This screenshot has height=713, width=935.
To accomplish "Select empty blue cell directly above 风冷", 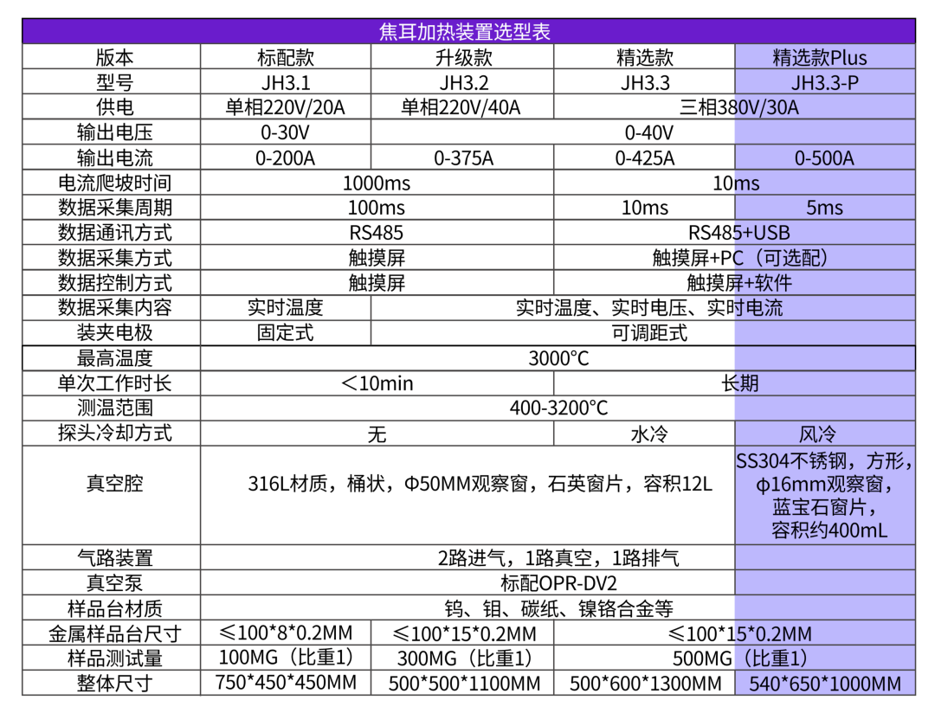I will [x=824, y=408].
